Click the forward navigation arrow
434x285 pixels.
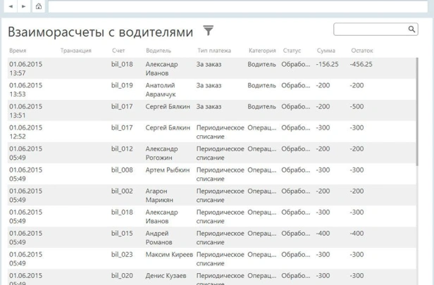coord(23,6)
